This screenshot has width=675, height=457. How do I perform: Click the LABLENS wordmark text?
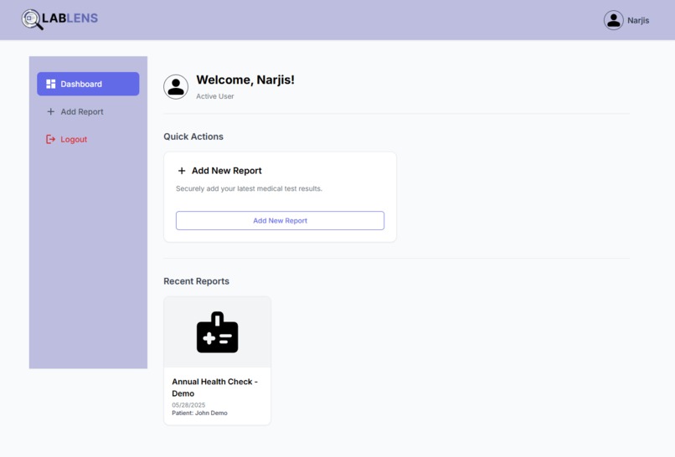pos(70,18)
